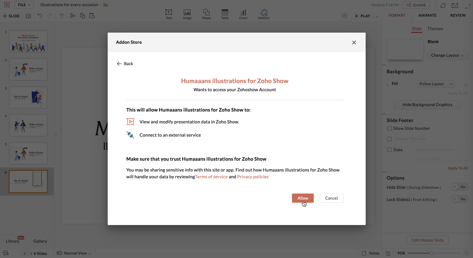The image size is (473, 258).
Task: Open the Follow Layout fill dropdown
Action: tap(436, 84)
